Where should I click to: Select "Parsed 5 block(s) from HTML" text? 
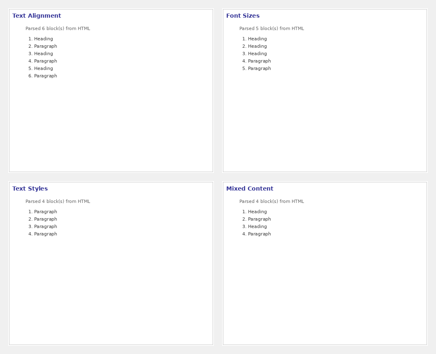(x=271, y=29)
